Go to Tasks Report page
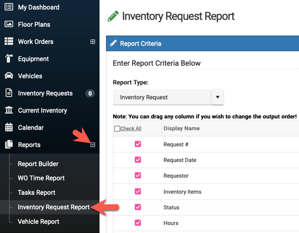The width and height of the screenshot is (299, 233). (x=37, y=192)
